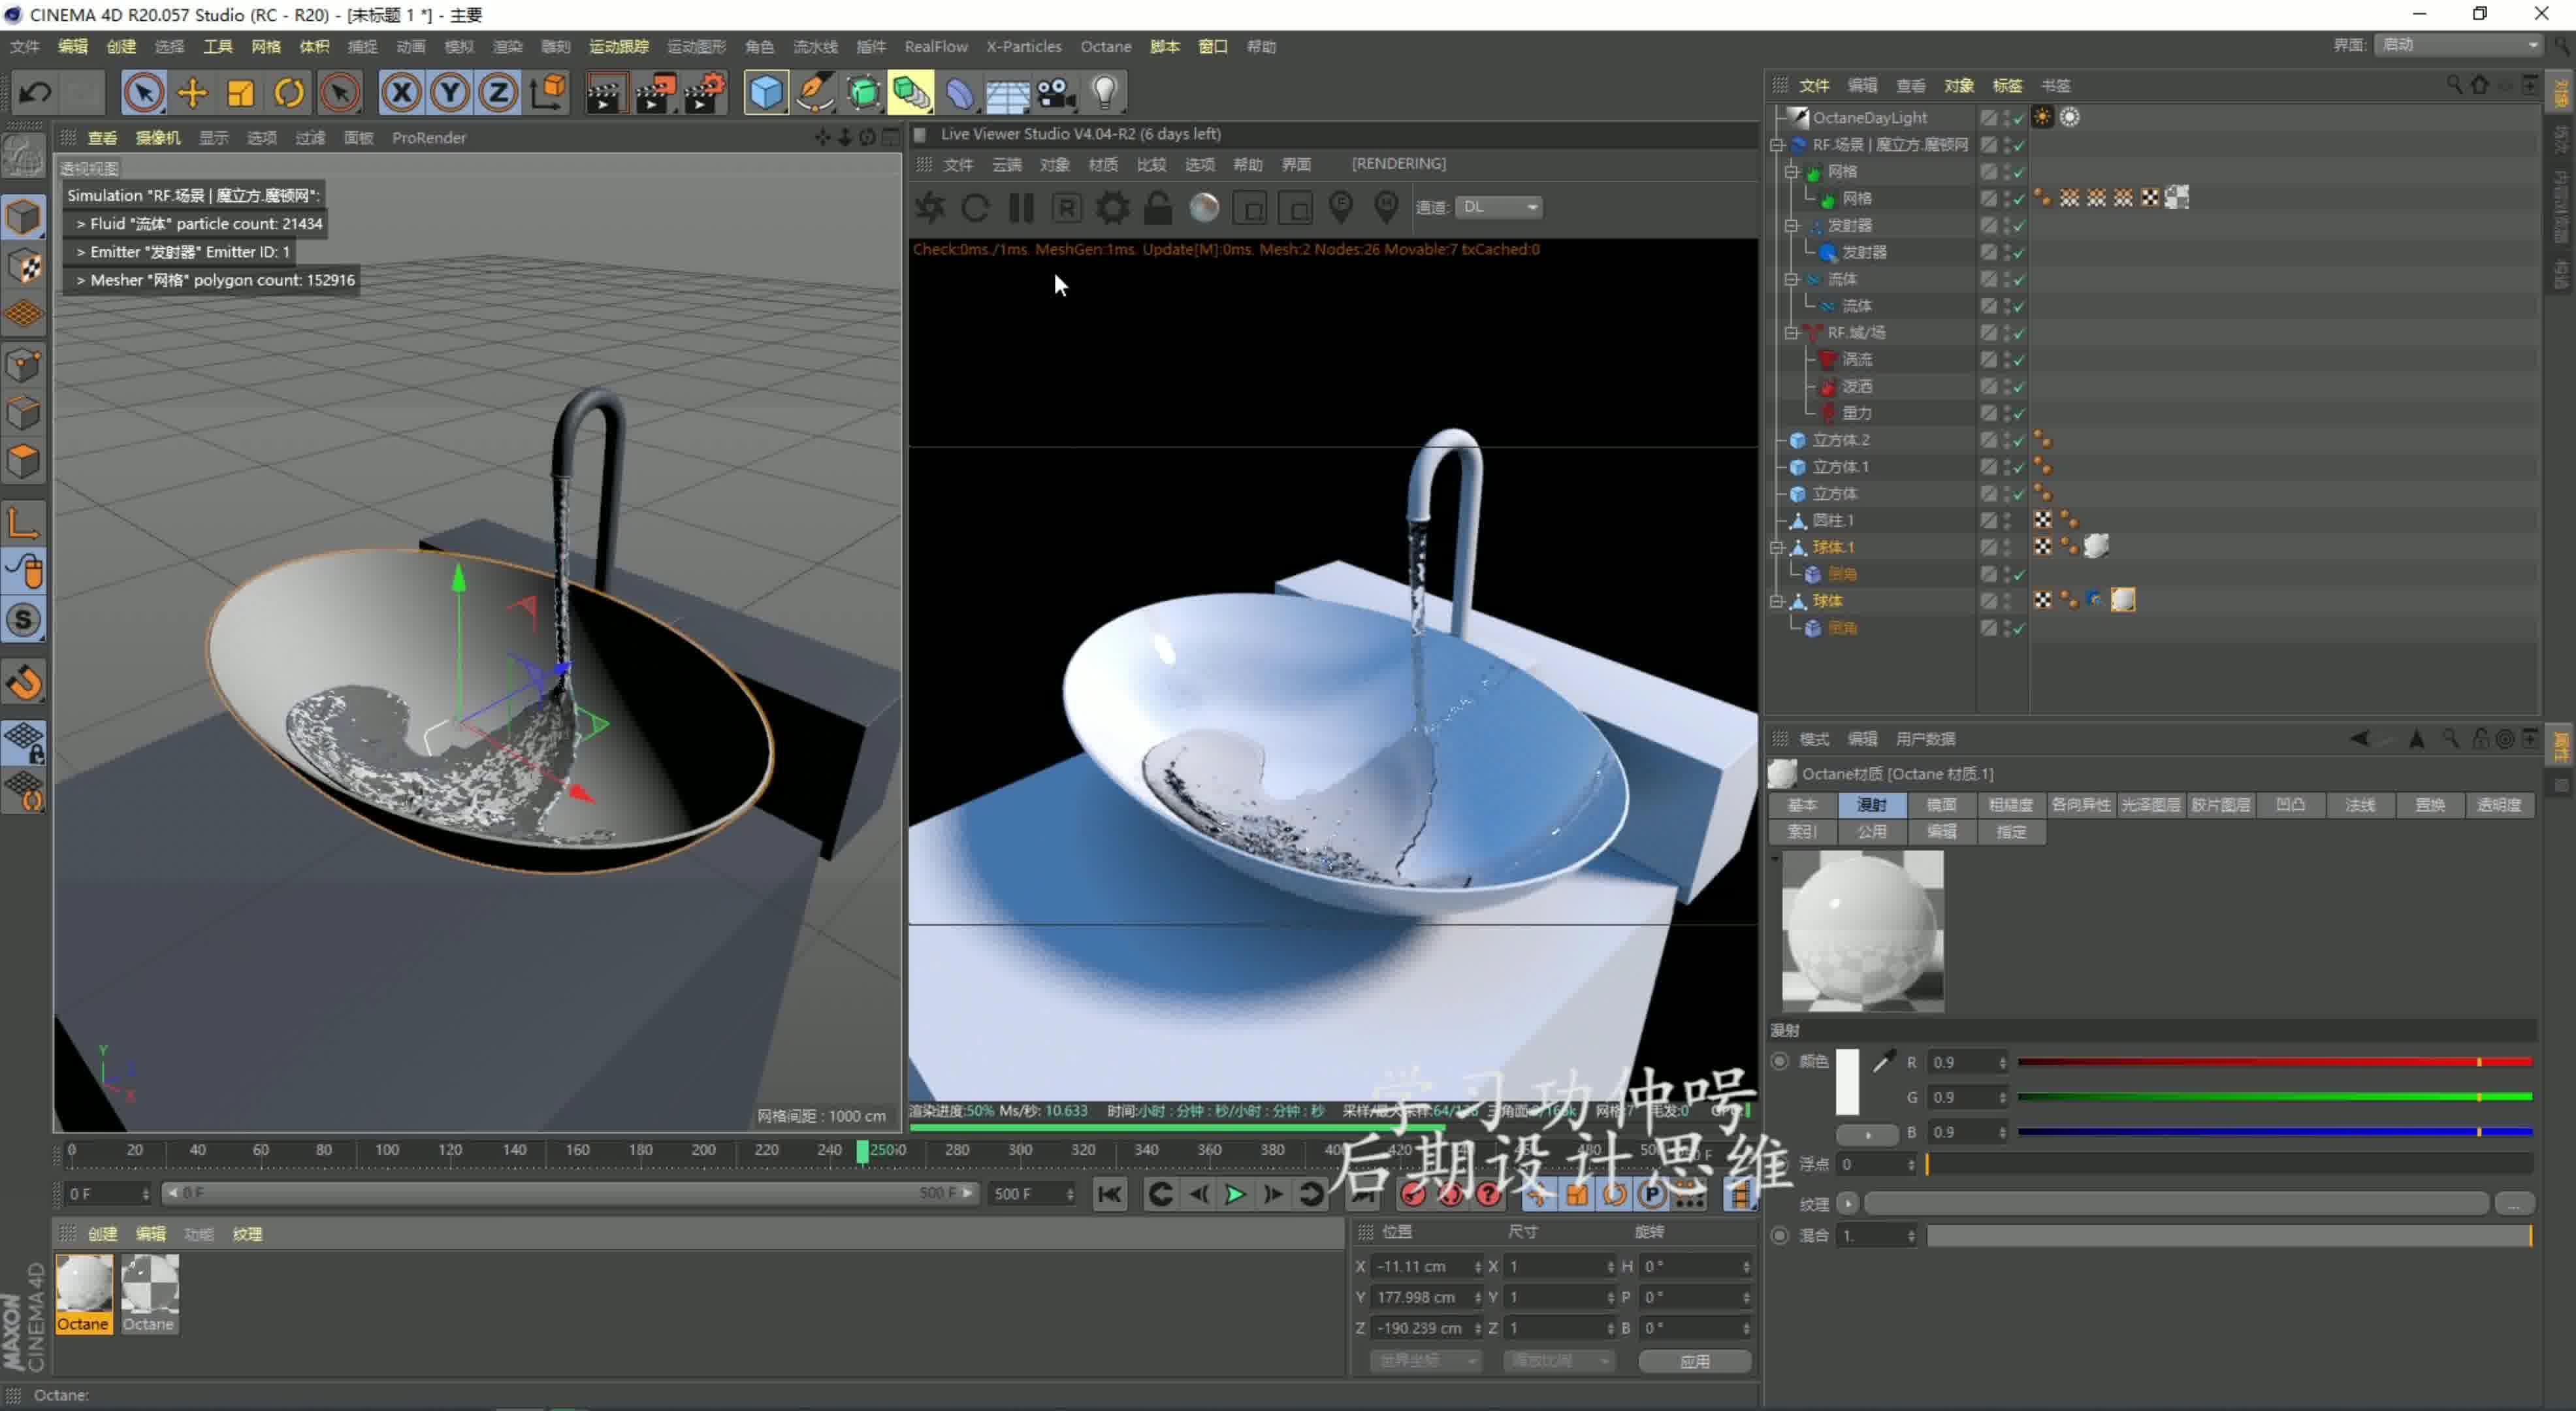Open the 界面 layout dropdown
This screenshot has width=2576, height=1411.
pos(2459,45)
